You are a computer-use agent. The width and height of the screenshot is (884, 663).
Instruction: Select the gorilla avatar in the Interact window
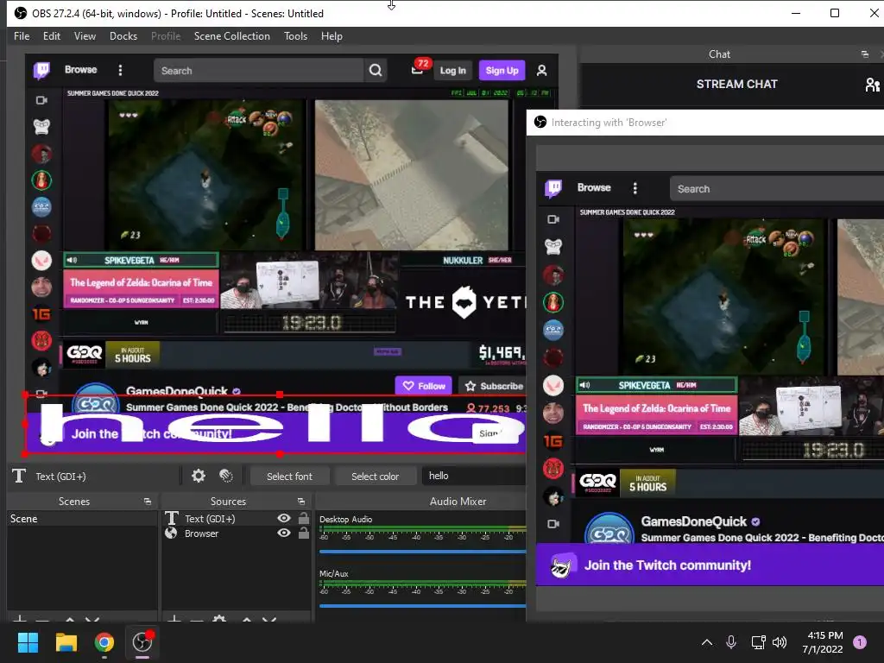(x=553, y=246)
